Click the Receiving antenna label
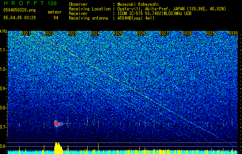 (x=88, y=18)
